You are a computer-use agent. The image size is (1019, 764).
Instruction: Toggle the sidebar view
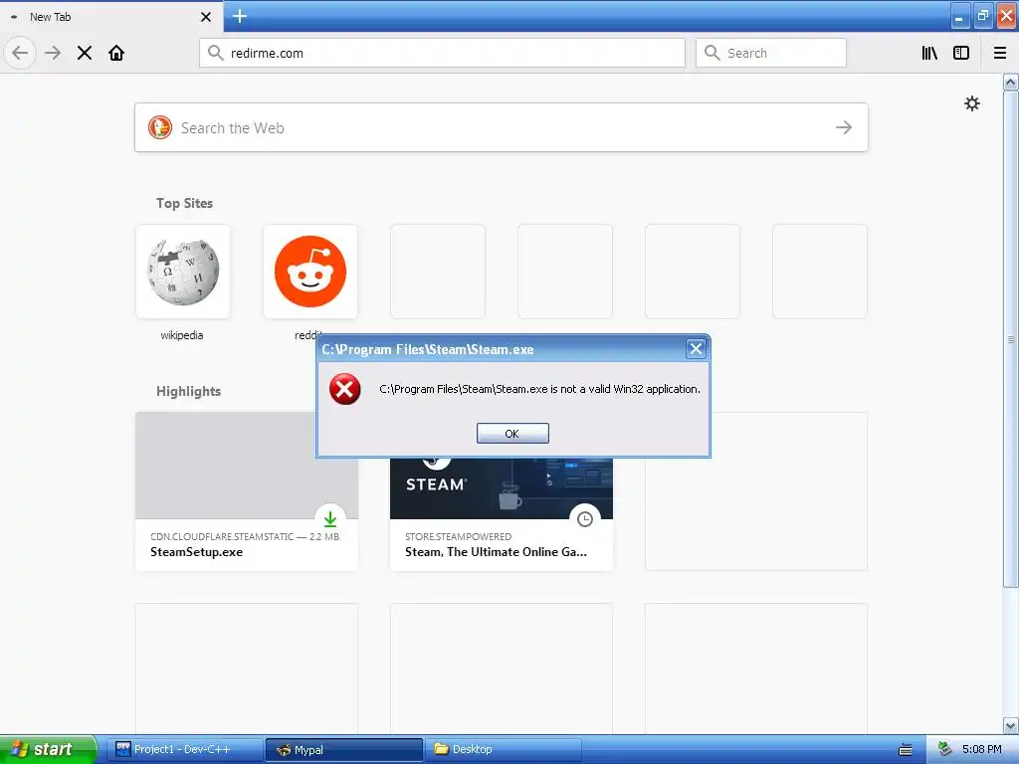[961, 53]
